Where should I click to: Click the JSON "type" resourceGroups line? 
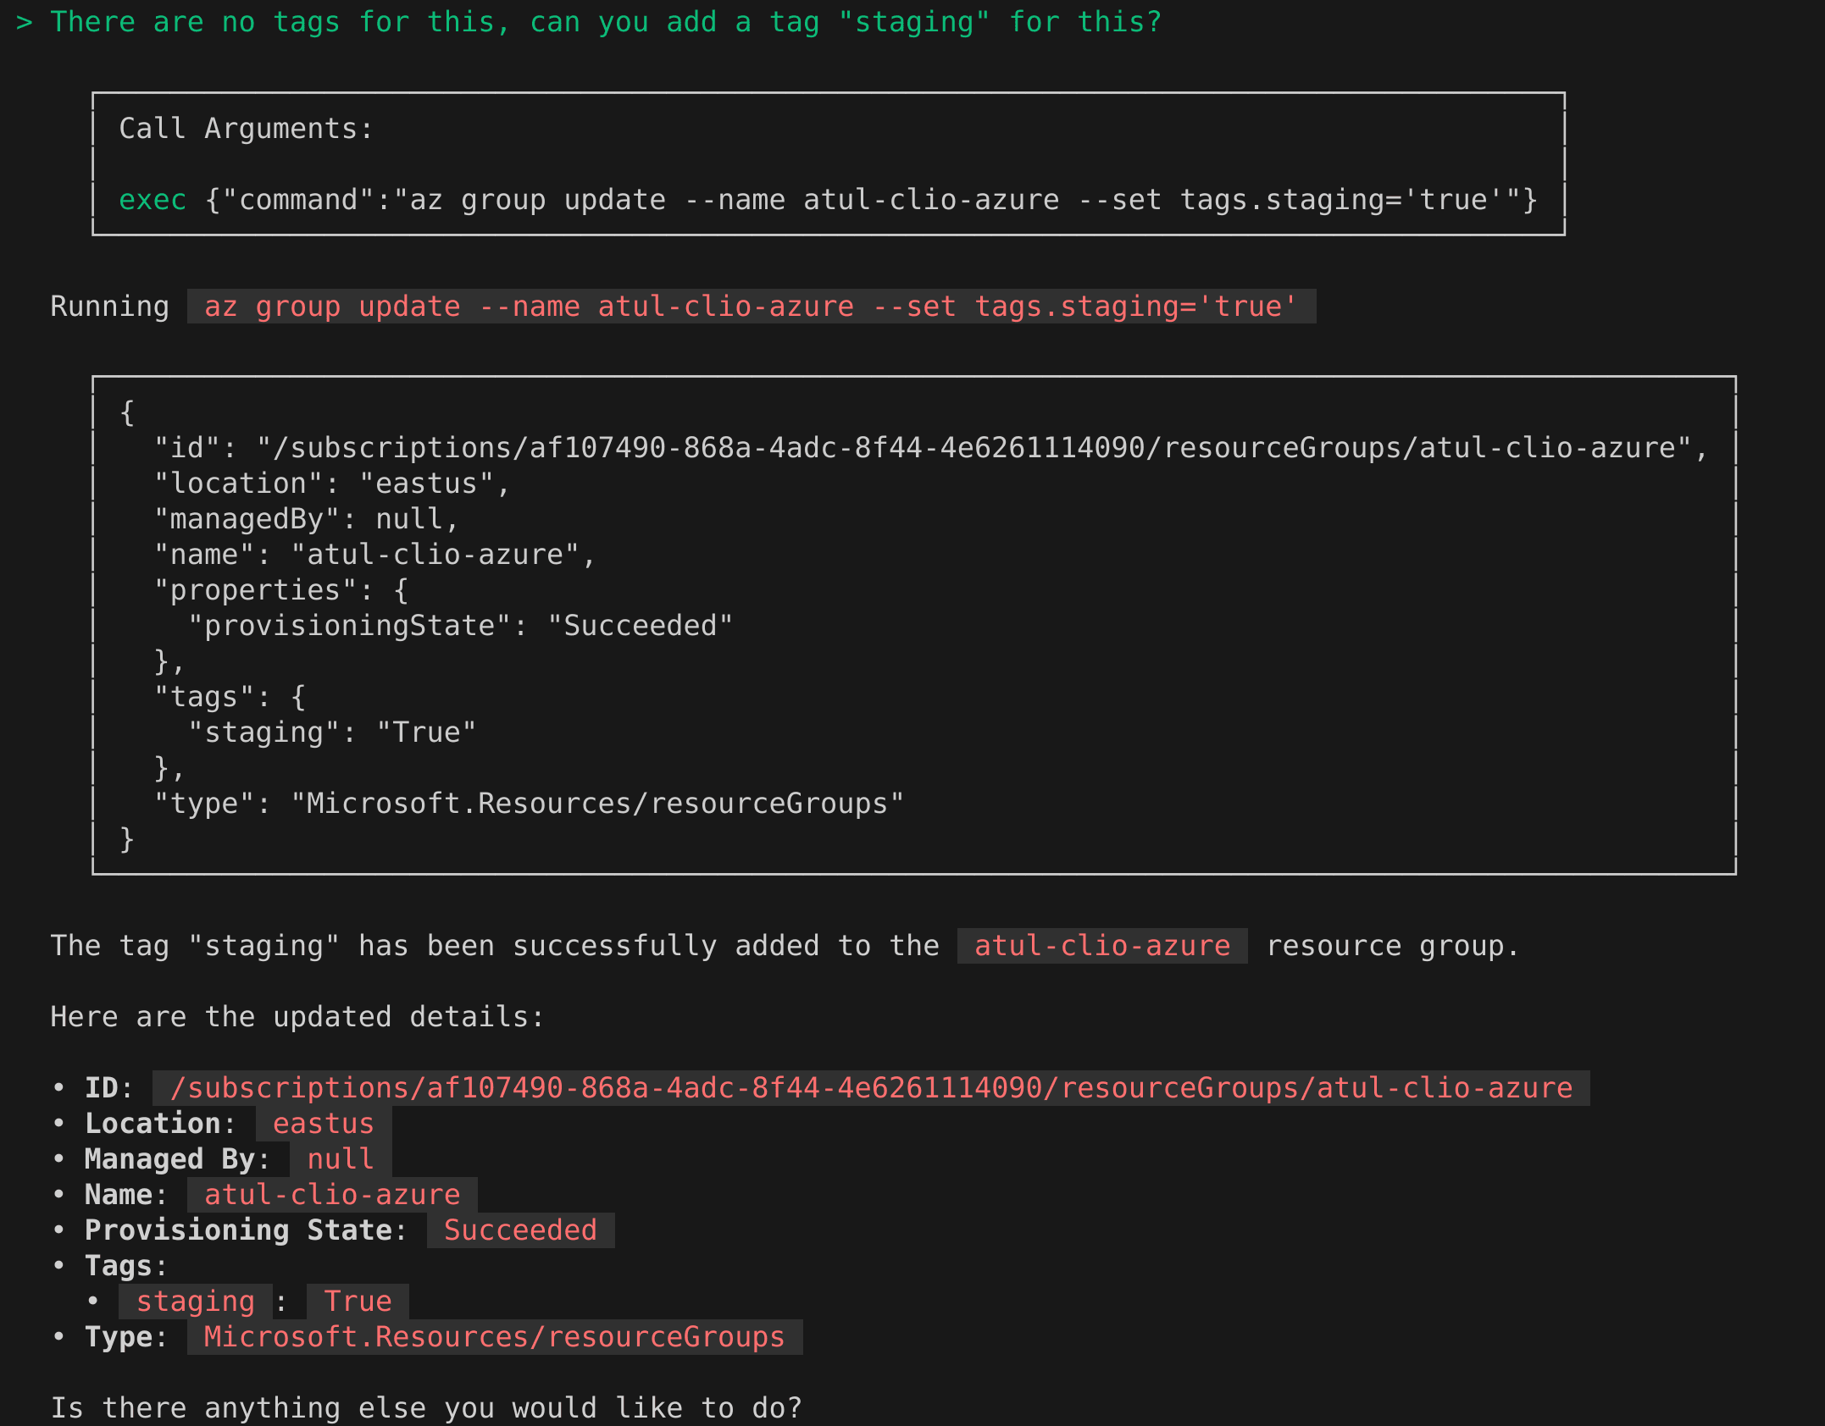point(529,804)
